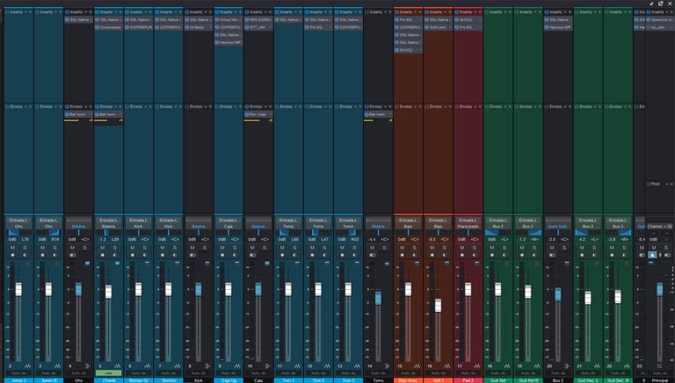Click the -4.4 volume value on Toms bus

click(x=373, y=239)
